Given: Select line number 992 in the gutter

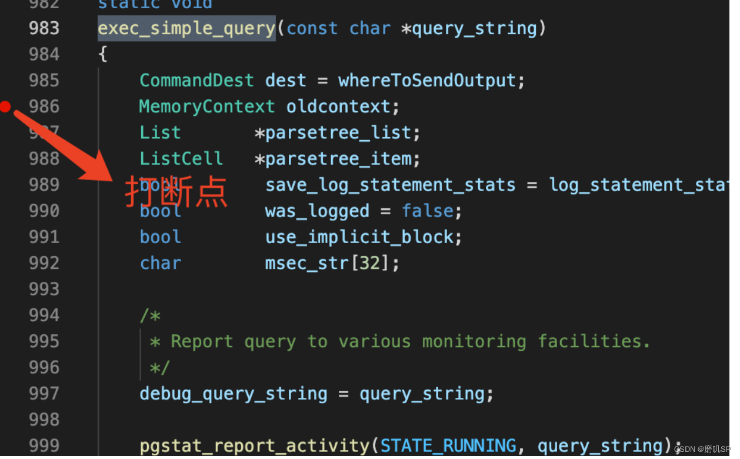Looking at the screenshot, I should 44,262.
